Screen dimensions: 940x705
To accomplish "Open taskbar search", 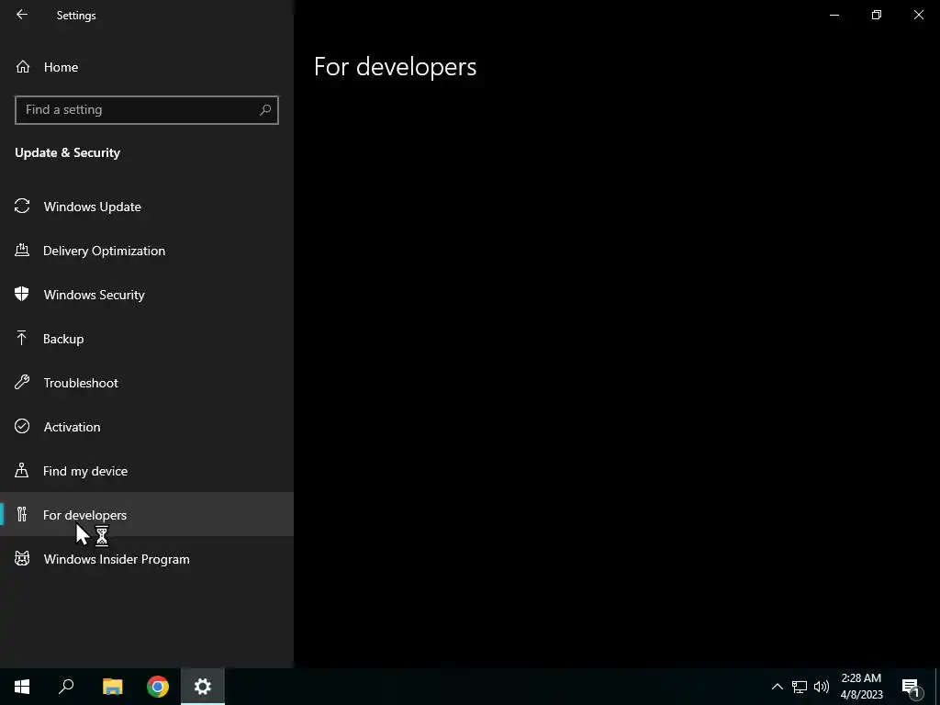I will [66, 687].
